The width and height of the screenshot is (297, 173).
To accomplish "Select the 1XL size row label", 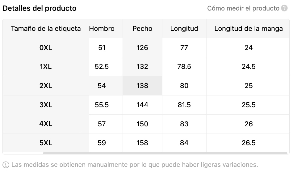I will coord(46,66).
